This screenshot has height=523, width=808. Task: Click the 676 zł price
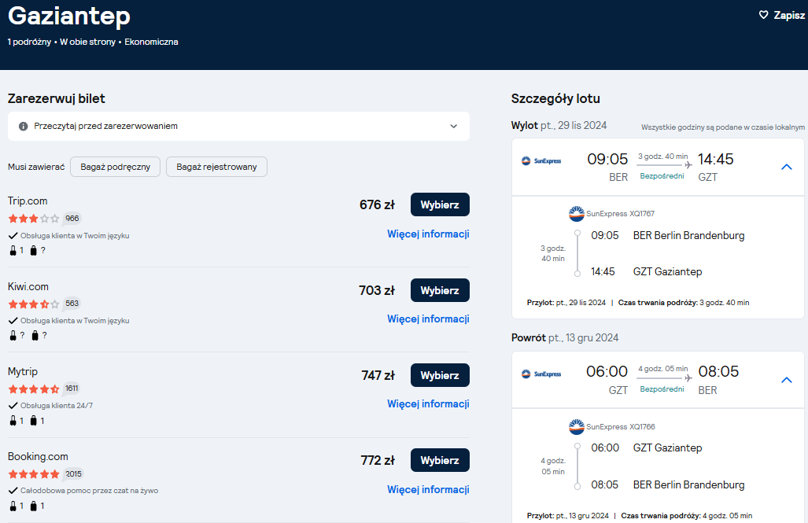[377, 204]
